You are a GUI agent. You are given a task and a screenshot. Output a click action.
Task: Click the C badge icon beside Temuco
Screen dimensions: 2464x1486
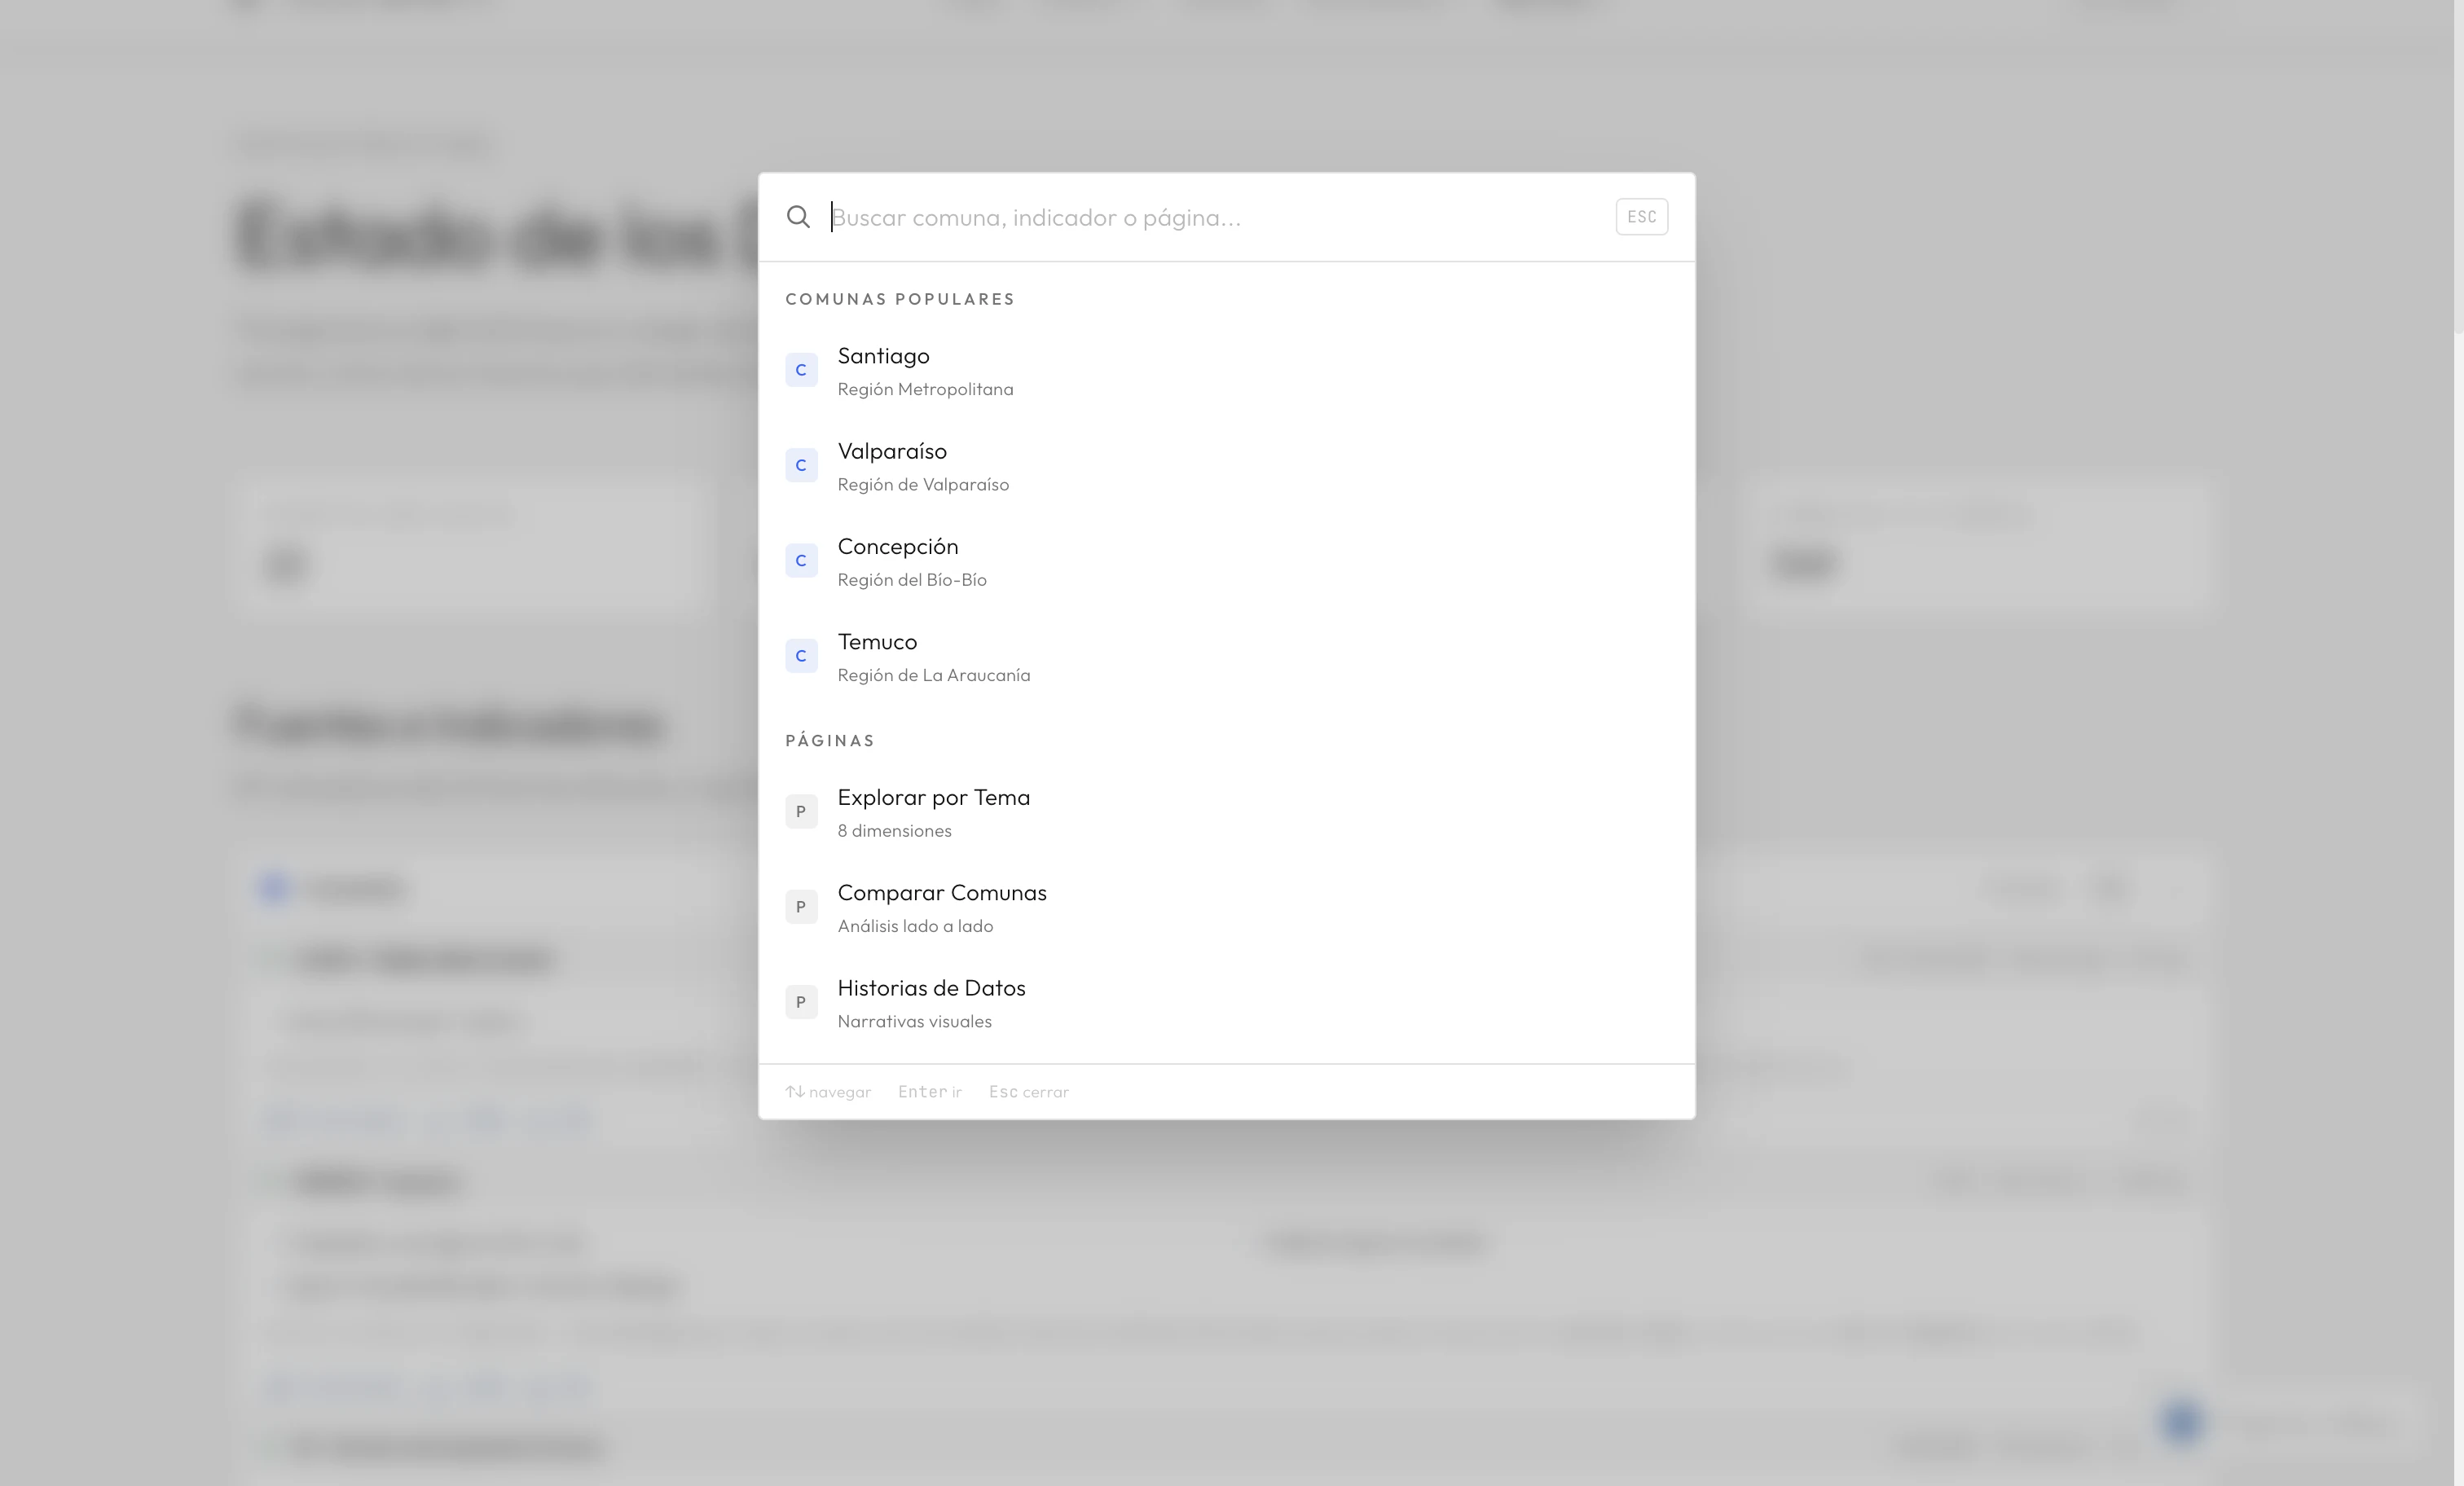pyautogui.click(x=801, y=656)
